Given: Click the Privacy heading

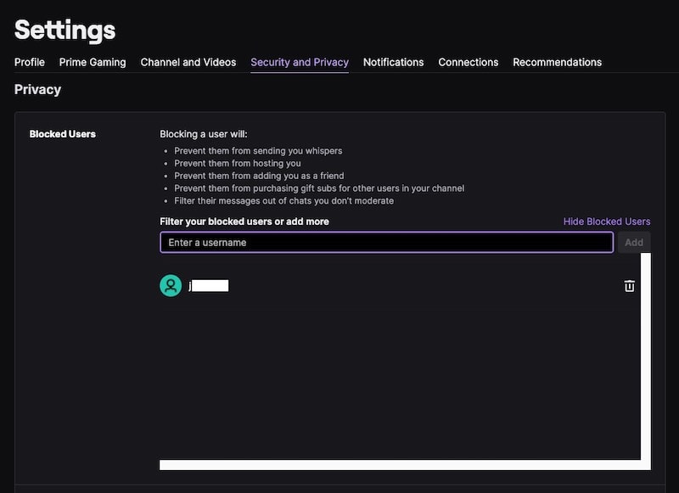Looking at the screenshot, I should point(37,90).
